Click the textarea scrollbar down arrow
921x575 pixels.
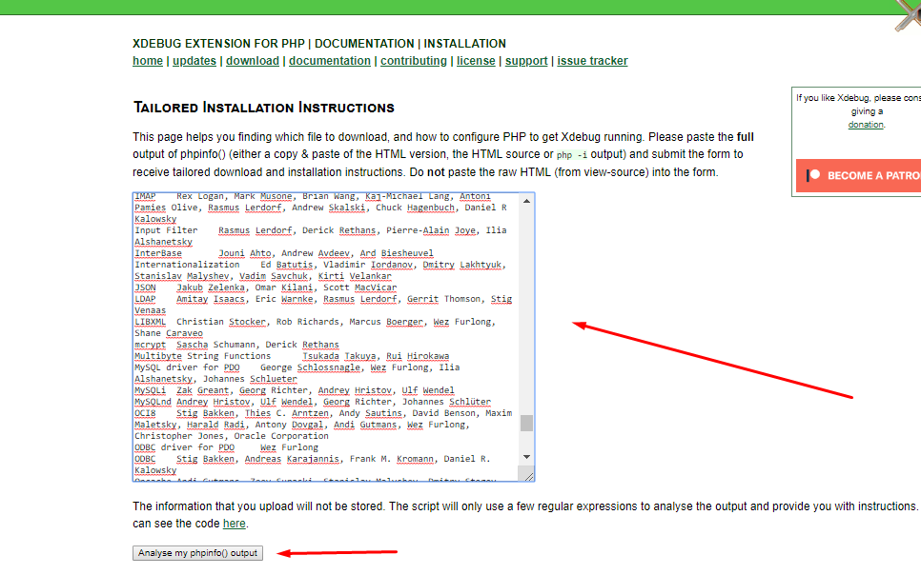526,457
